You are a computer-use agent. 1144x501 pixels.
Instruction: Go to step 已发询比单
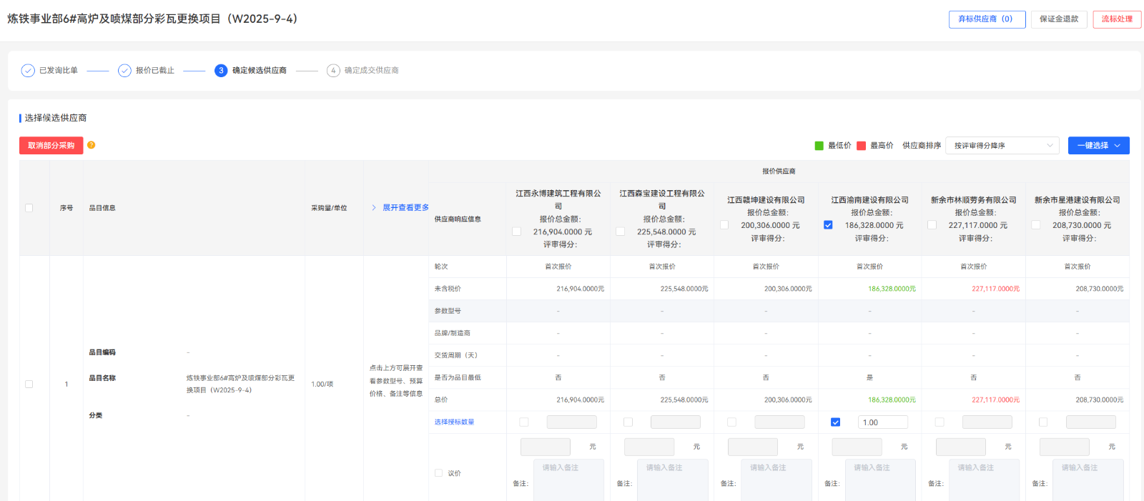[59, 71]
